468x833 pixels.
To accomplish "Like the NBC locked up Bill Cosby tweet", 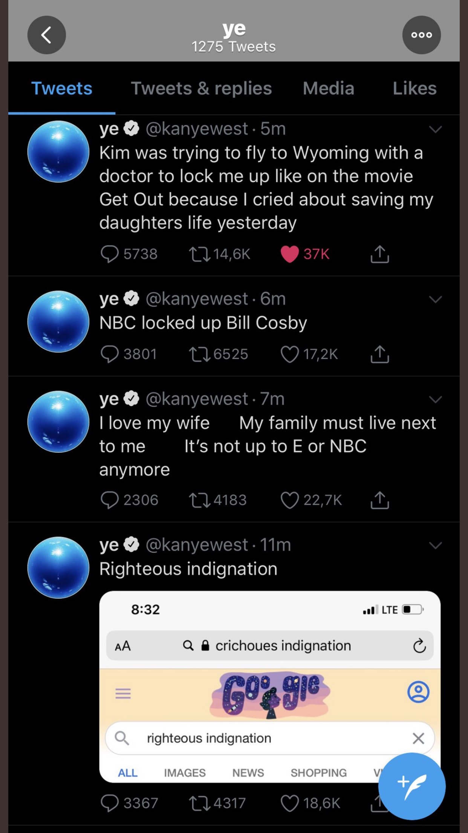I will 289,354.
